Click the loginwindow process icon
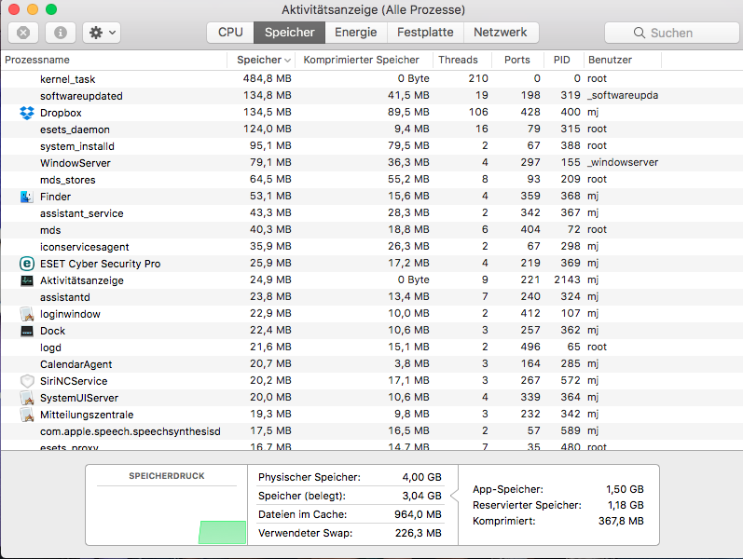The image size is (743, 559). tap(27, 314)
